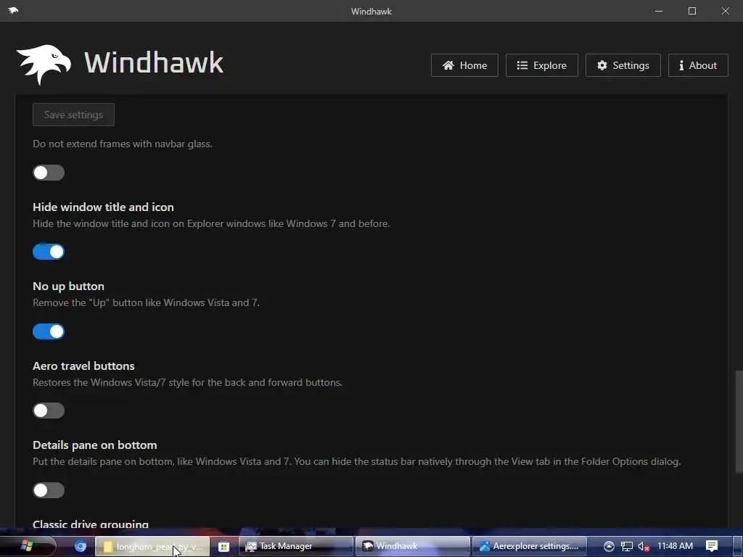Screen dimensions: 743x557
Task: Open the Home page in Windhawk
Action: (464, 65)
